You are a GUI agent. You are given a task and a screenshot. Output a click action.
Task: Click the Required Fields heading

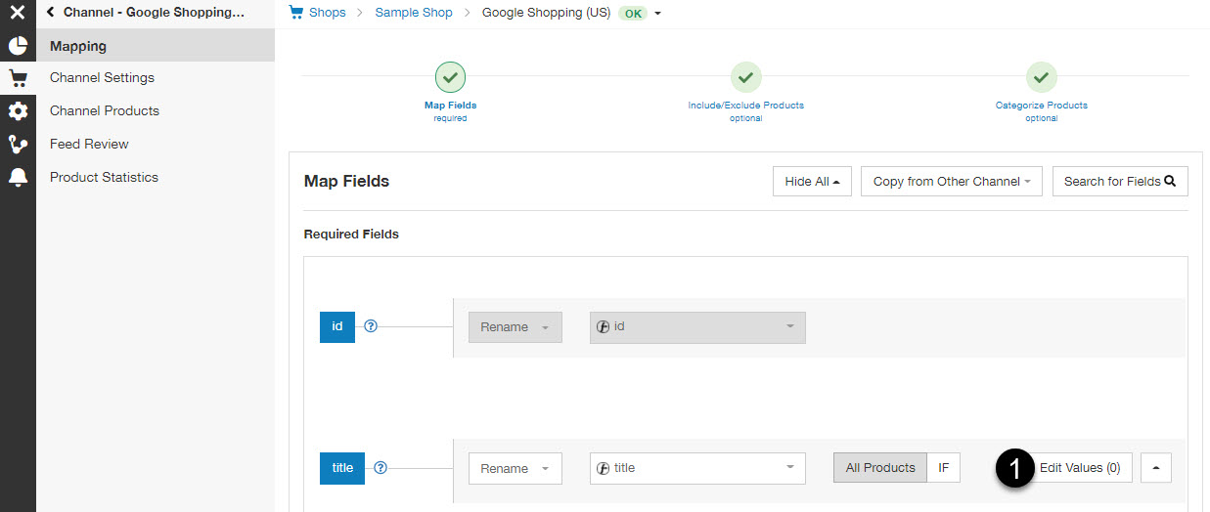(x=351, y=235)
